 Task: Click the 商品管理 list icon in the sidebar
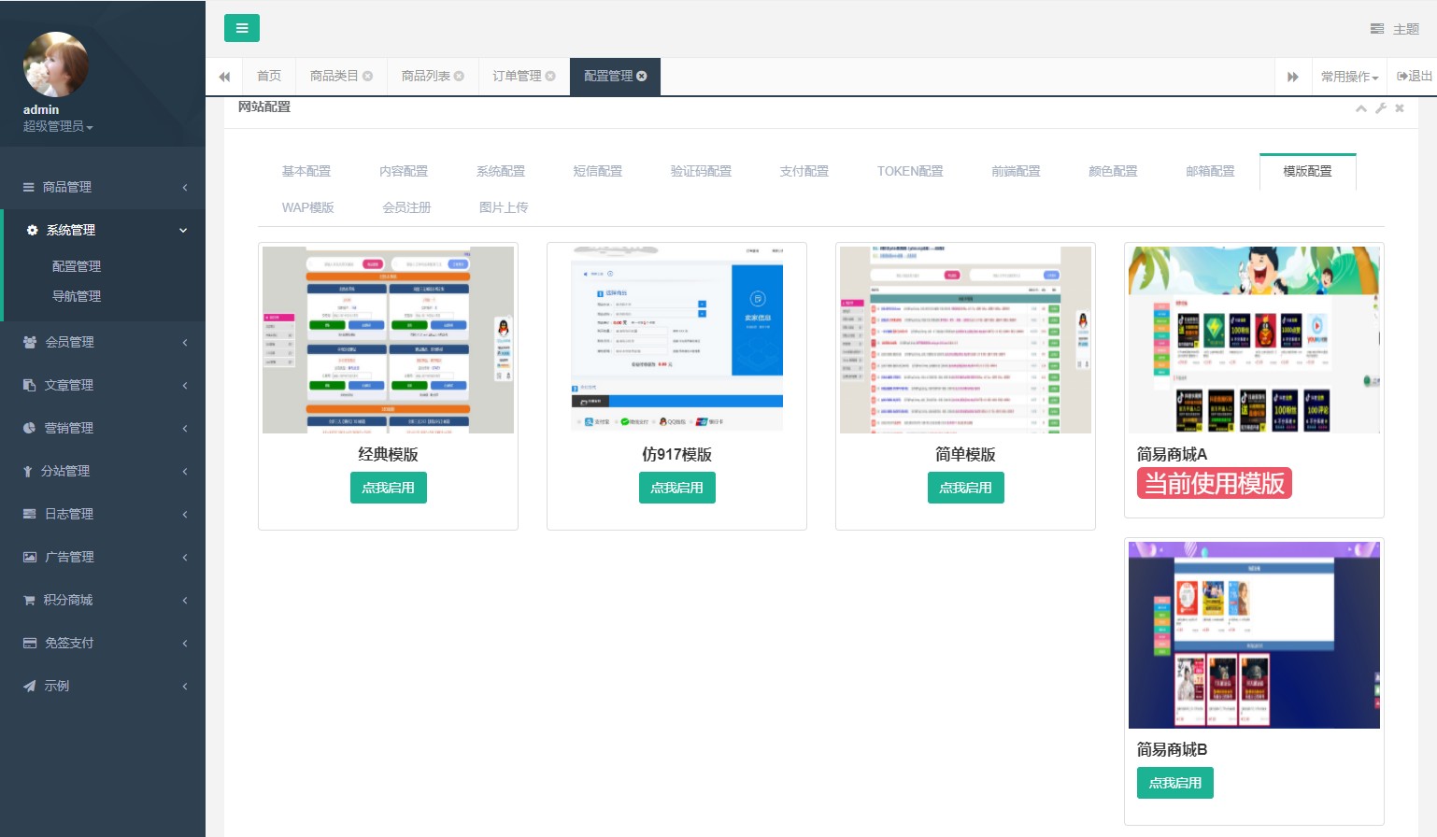point(29,187)
